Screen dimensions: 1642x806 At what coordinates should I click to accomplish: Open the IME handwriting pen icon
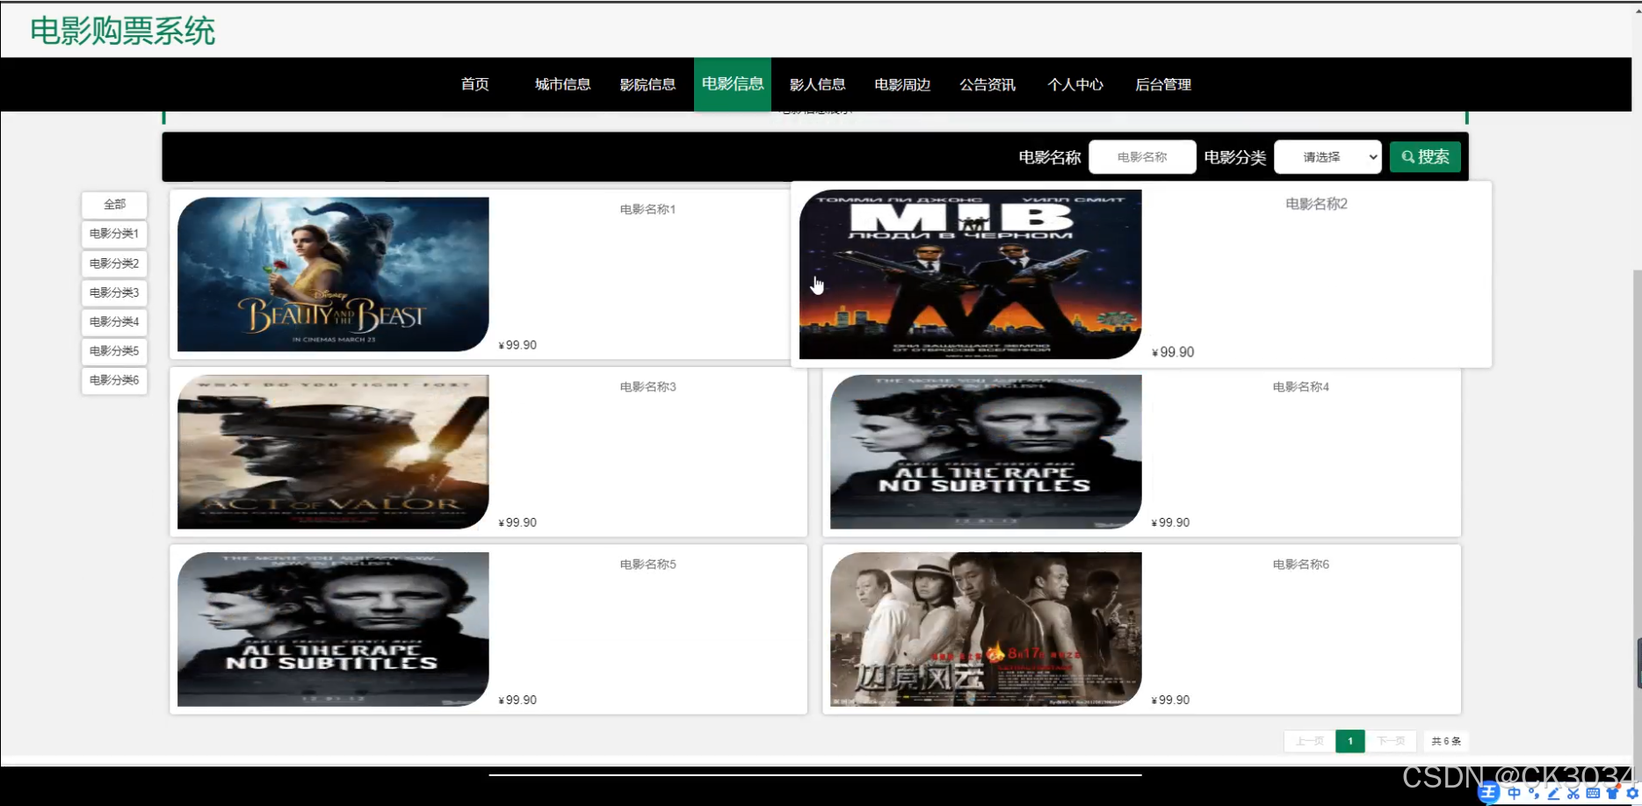tap(1553, 794)
